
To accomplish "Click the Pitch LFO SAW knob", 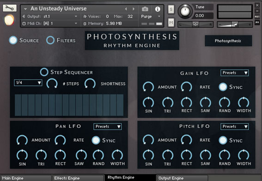I will pos(206,155).
